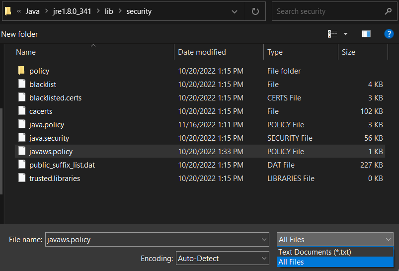Select the policy folder name
Viewport: 399px width, 271px height.
(39, 71)
